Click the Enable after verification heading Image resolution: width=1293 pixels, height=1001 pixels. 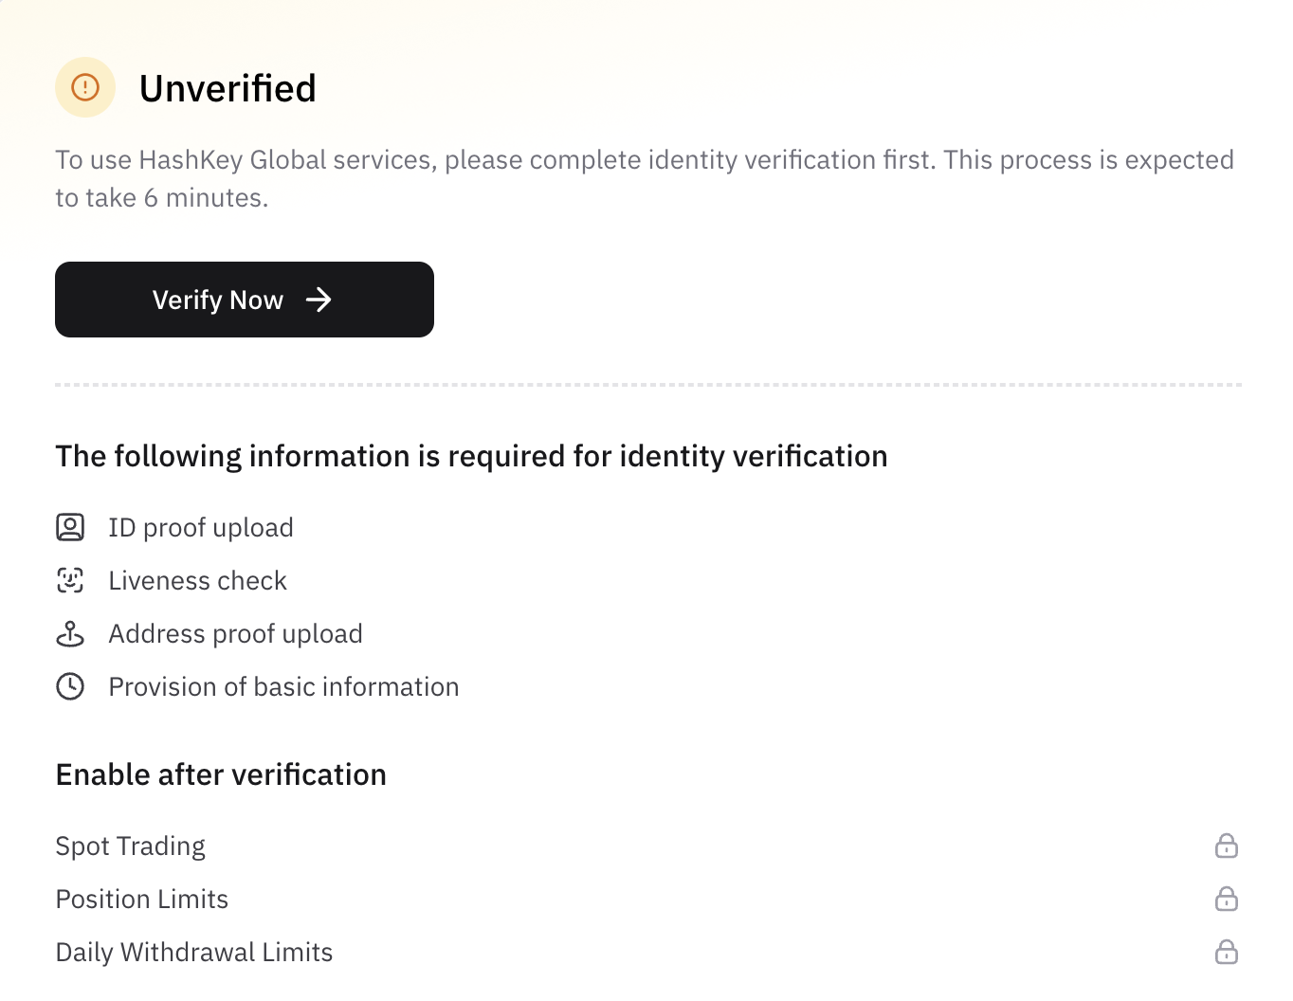pyautogui.click(x=221, y=774)
